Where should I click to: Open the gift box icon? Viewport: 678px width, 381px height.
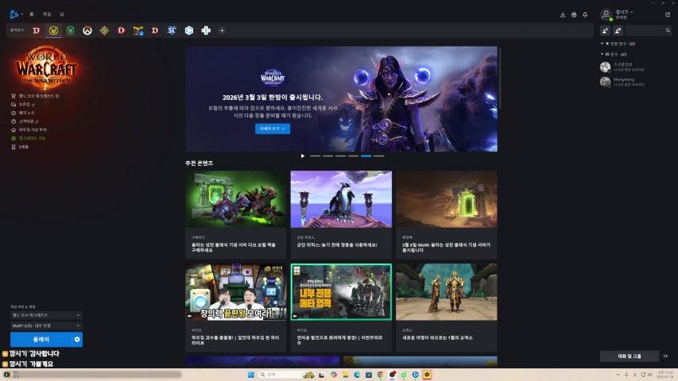[574, 14]
